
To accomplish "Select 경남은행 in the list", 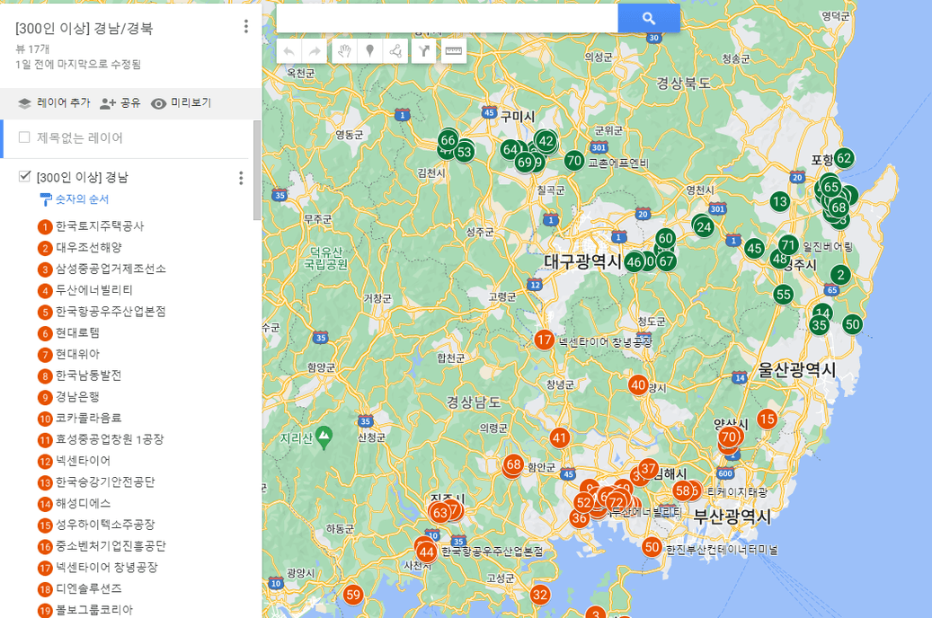I will (77, 396).
